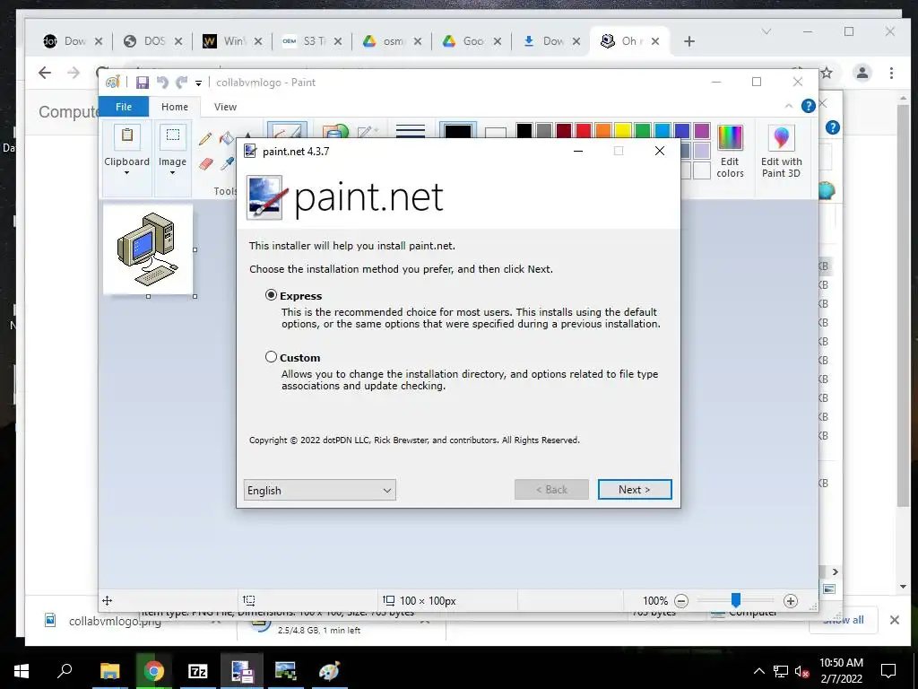The height and width of the screenshot is (689, 918).
Task: Close the Chrome downloads bar
Action: click(x=894, y=620)
